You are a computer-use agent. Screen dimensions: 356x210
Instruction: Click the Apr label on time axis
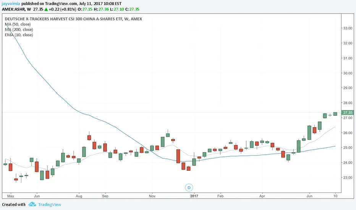(262, 196)
